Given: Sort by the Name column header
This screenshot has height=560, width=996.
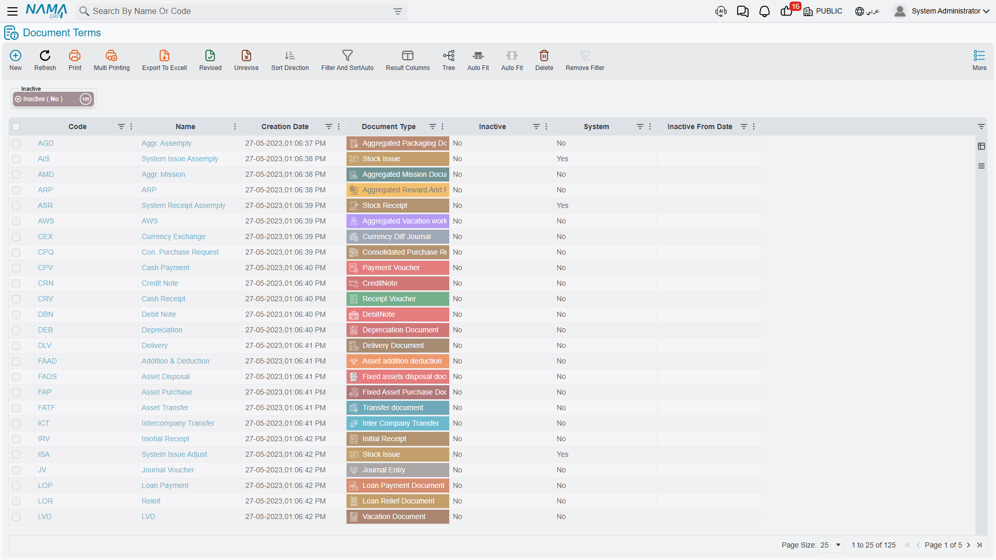Looking at the screenshot, I should click(x=185, y=127).
